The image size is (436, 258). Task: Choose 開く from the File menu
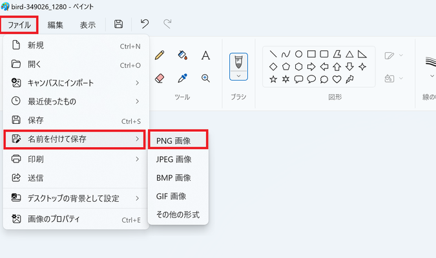point(76,64)
